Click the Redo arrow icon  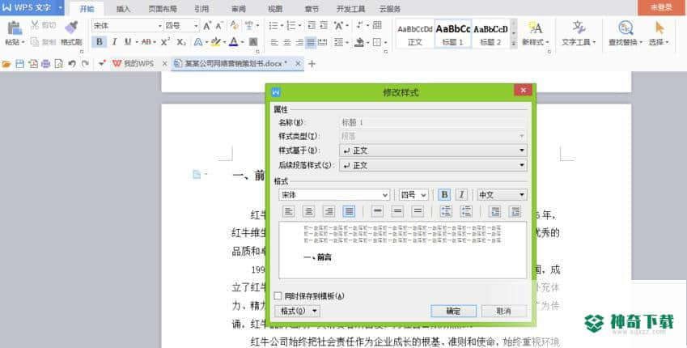click(x=86, y=64)
